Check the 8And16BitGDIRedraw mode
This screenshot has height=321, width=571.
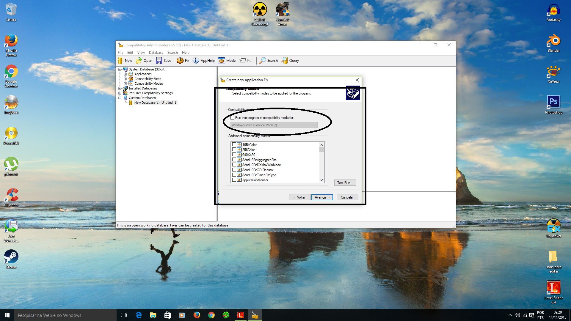pos(234,170)
